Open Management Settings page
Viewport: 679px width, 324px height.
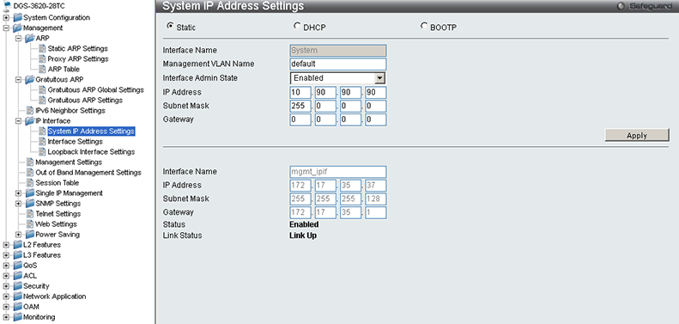(x=69, y=162)
